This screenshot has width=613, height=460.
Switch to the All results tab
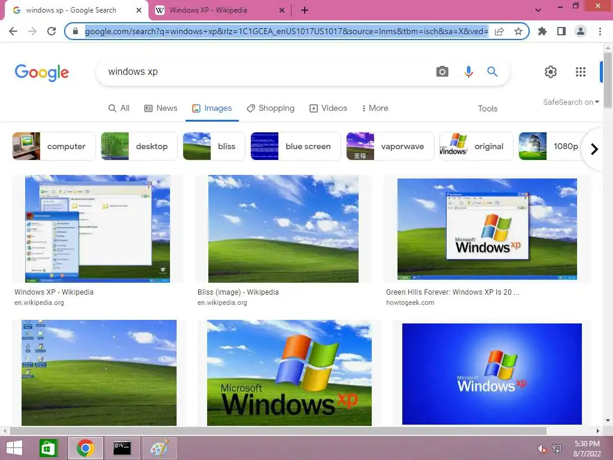point(119,108)
